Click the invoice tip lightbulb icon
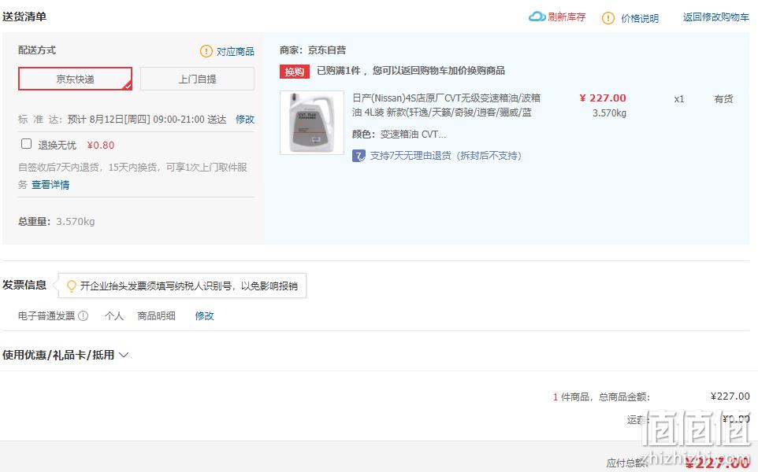This screenshot has width=758, height=472. (x=72, y=286)
